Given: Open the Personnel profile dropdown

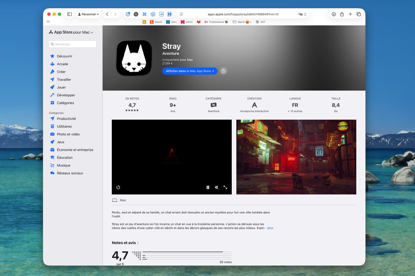Looking at the screenshot, I should pos(88,14).
